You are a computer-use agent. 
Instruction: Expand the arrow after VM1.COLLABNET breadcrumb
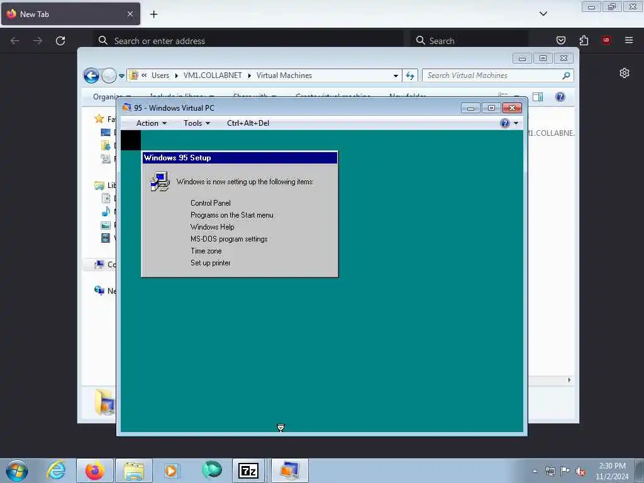pos(249,75)
